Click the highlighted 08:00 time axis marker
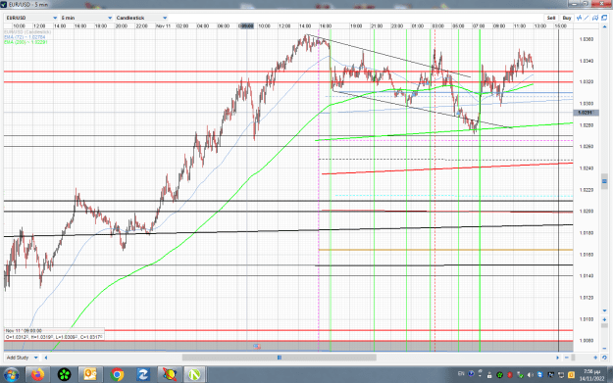The height and width of the screenshot is (383, 613). point(246,26)
